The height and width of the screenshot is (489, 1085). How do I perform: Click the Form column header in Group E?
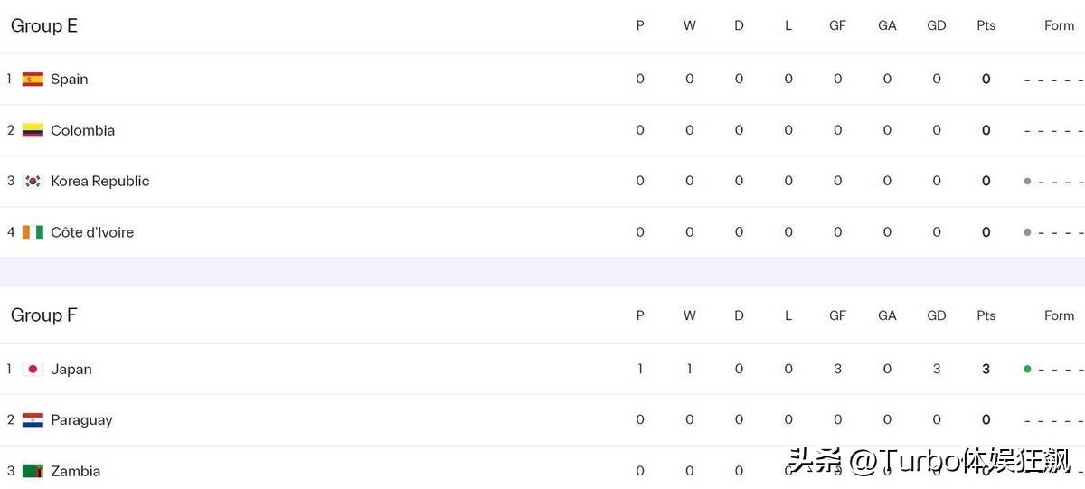pyautogui.click(x=1059, y=25)
